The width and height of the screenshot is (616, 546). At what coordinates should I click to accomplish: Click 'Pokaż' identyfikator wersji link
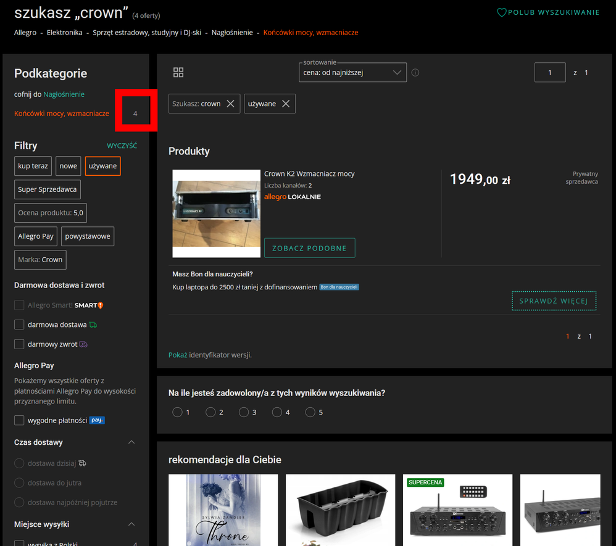click(178, 355)
